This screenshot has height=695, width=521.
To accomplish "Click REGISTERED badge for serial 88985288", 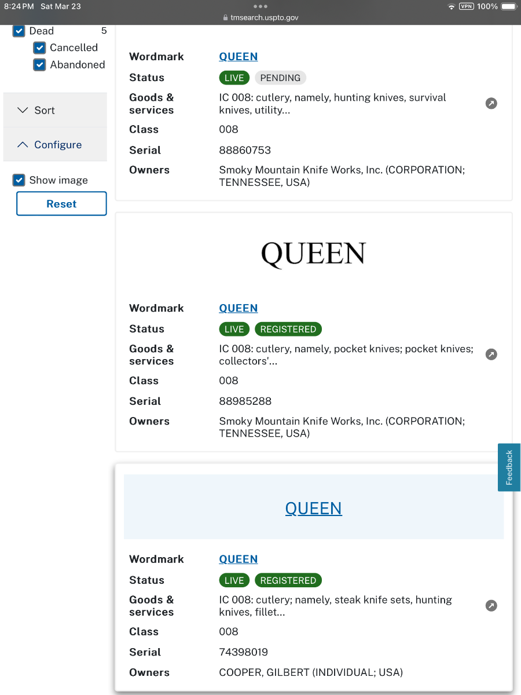I will tap(288, 329).
